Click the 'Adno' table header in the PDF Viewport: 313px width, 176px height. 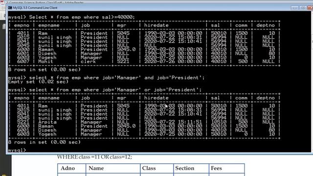coord(67,168)
